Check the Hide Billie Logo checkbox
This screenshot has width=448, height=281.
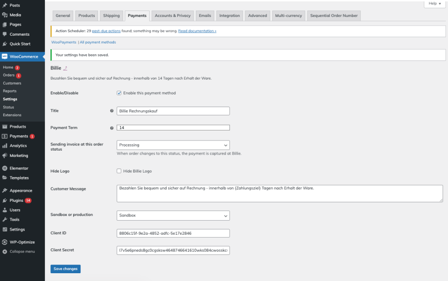[x=119, y=171]
